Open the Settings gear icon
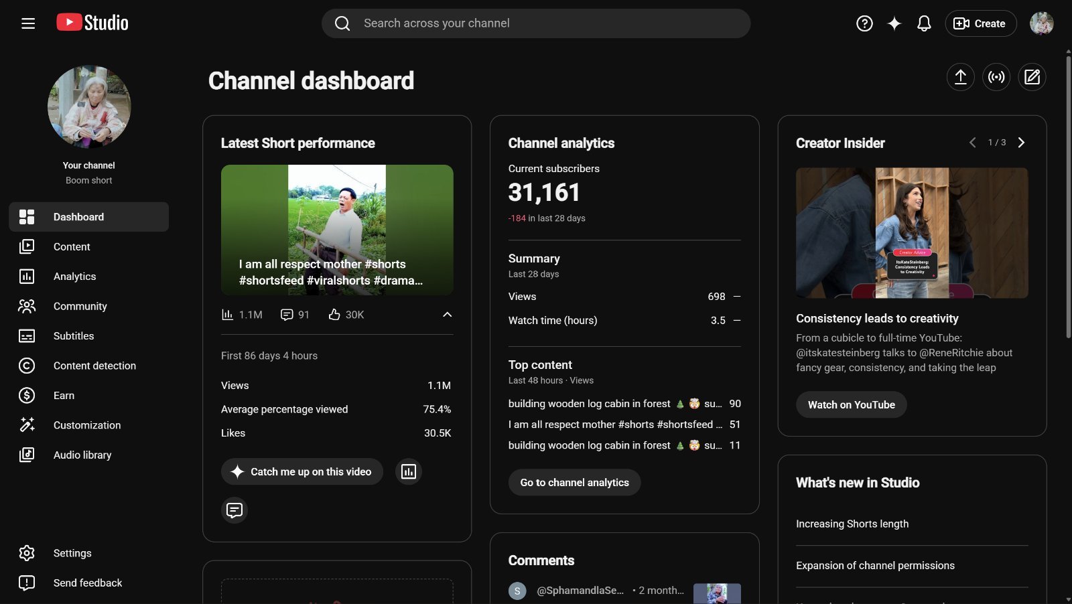 pyautogui.click(x=27, y=553)
